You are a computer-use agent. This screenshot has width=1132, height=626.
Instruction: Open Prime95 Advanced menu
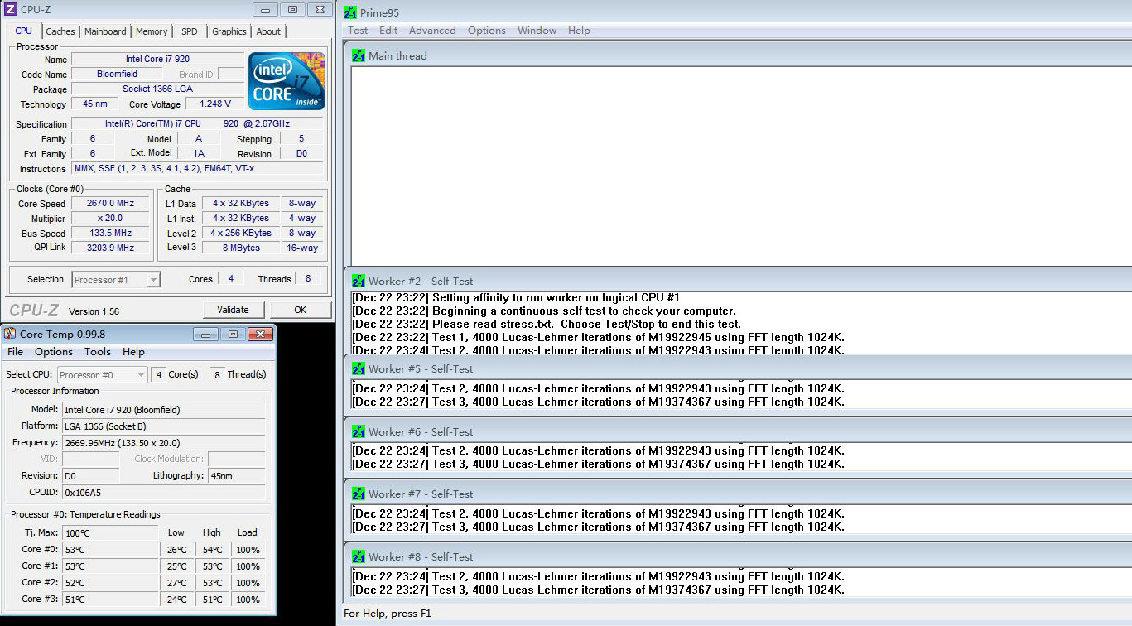click(432, 31)
